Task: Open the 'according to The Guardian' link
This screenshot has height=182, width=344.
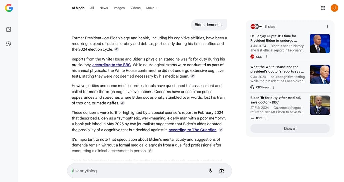Action: click(x=192, y=130)
